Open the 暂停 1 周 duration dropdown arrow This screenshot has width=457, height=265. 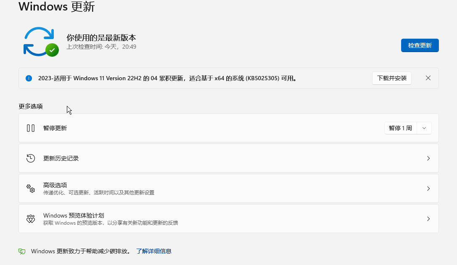coord(424,128)
